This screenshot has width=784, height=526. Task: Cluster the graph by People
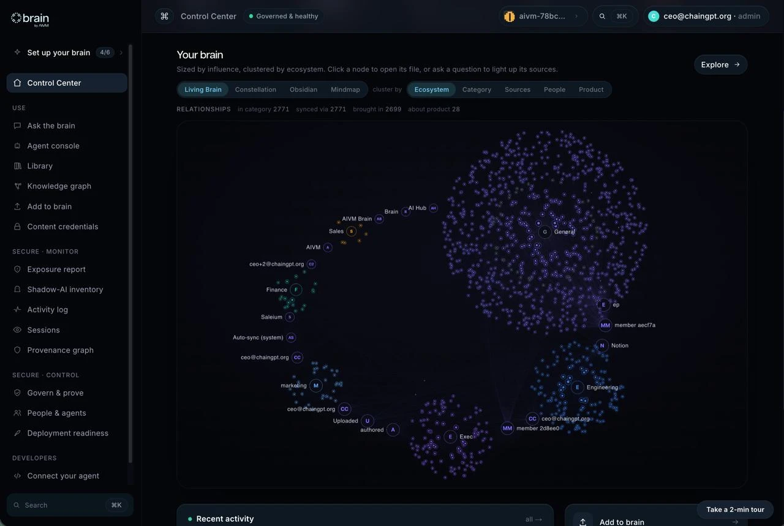(555, 89)
